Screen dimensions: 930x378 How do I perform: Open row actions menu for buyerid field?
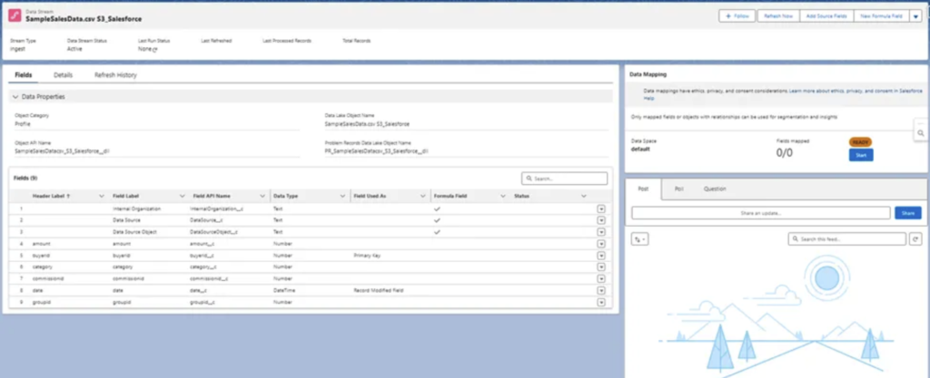tap(601, 256)
